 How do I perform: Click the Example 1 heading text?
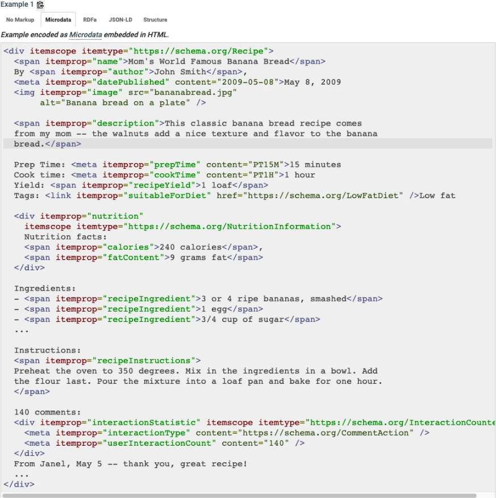(17, 5)
